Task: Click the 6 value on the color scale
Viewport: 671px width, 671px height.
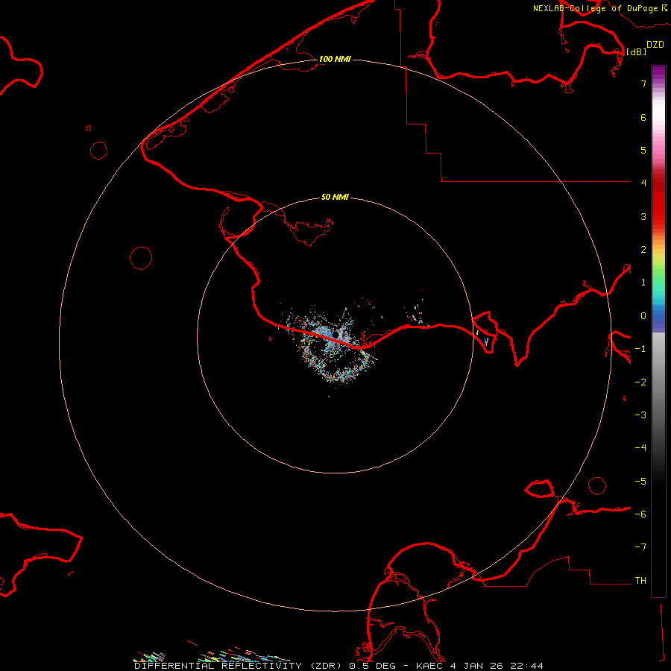Action: (643, 117)
